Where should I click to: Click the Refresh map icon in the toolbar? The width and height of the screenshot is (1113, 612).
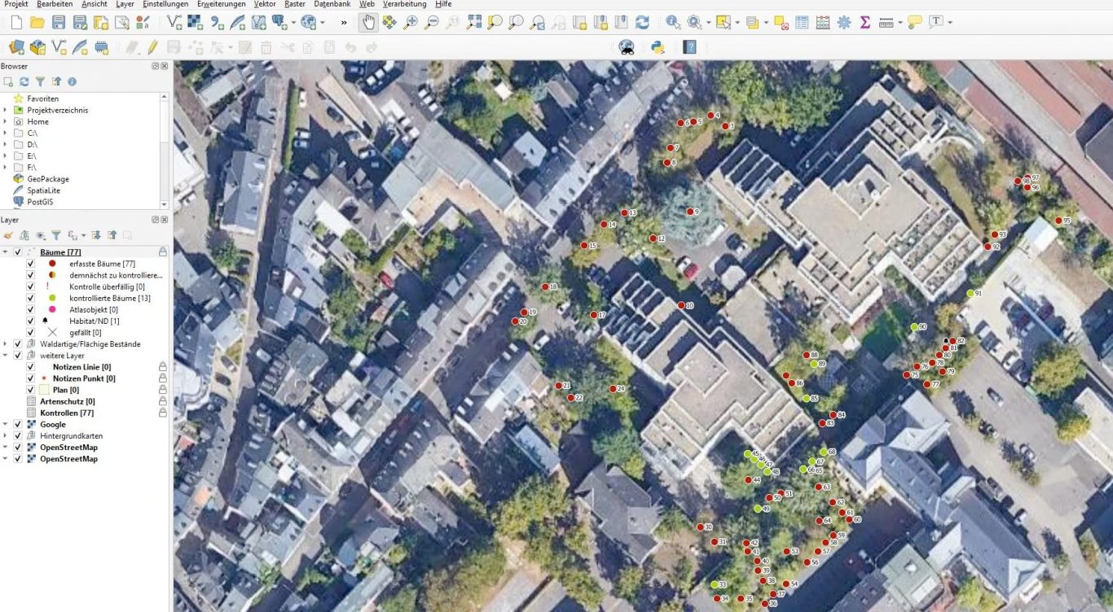[x=643, y=22]
